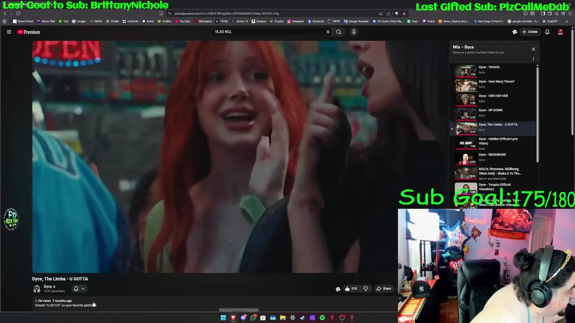Clear the VLAD NCL search text
575x323 pixels.
tap(328, 32)
